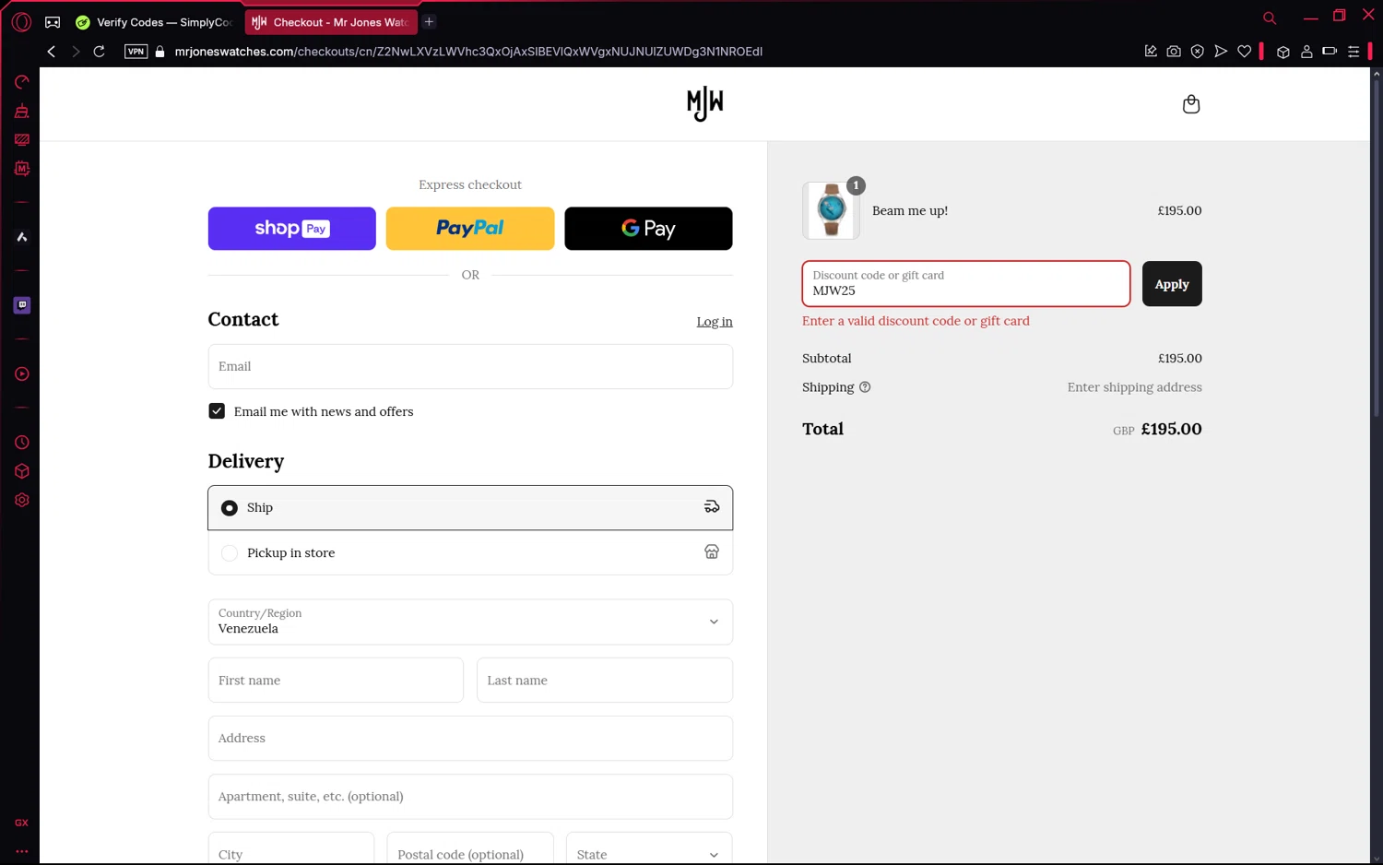Screen dimensions: 1383x865
Task: Open a new tab with plus button
Action: click(x=430, y=22)
